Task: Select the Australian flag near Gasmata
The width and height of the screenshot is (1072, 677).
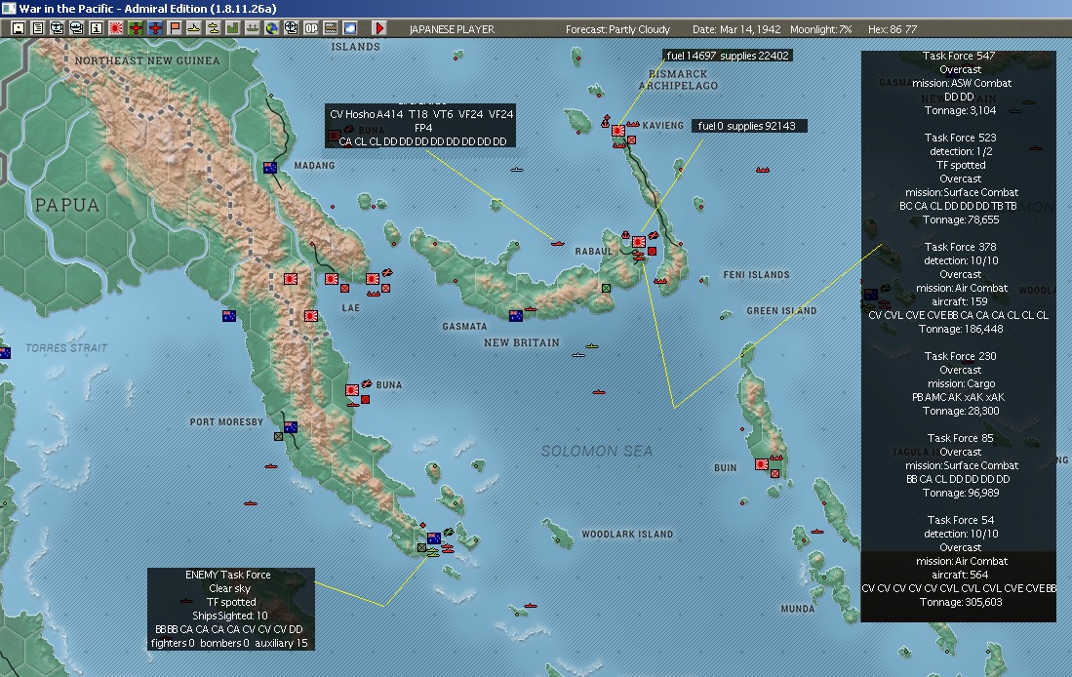Action: click(x=516, y=315)
